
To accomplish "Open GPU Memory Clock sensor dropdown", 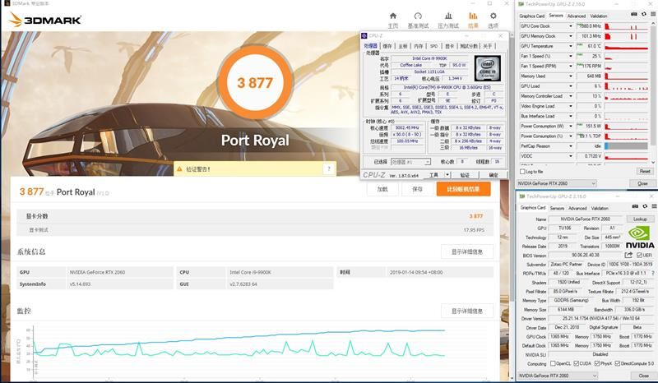I will [571, 36].
